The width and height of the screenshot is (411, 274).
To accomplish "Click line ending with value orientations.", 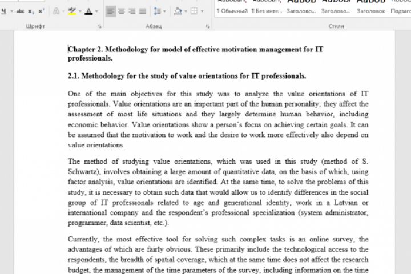I will click(96, 145).
